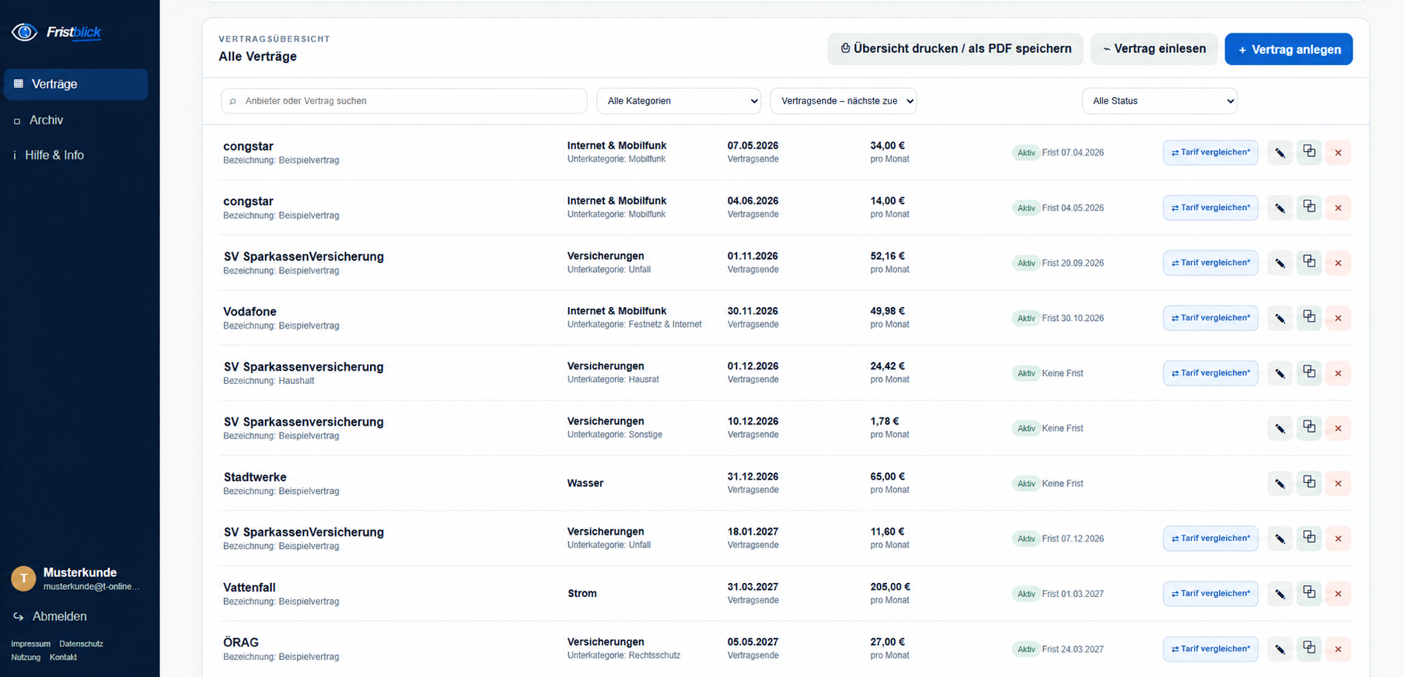Screen dimensions: 1404x677
Task: Delete the congstar 14,00 € contract
Action: (1338, 208)
